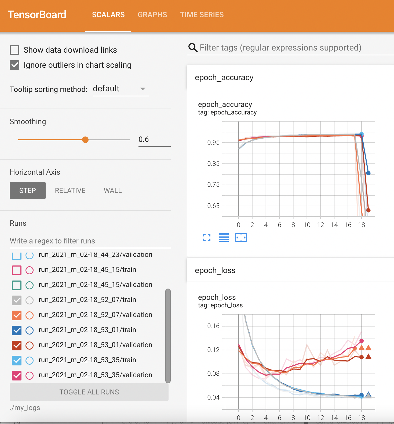The image size is (394, 424).
Task: Uncheck run_2021_m_02-18_53_01/validation run
Action: [17, 345]
